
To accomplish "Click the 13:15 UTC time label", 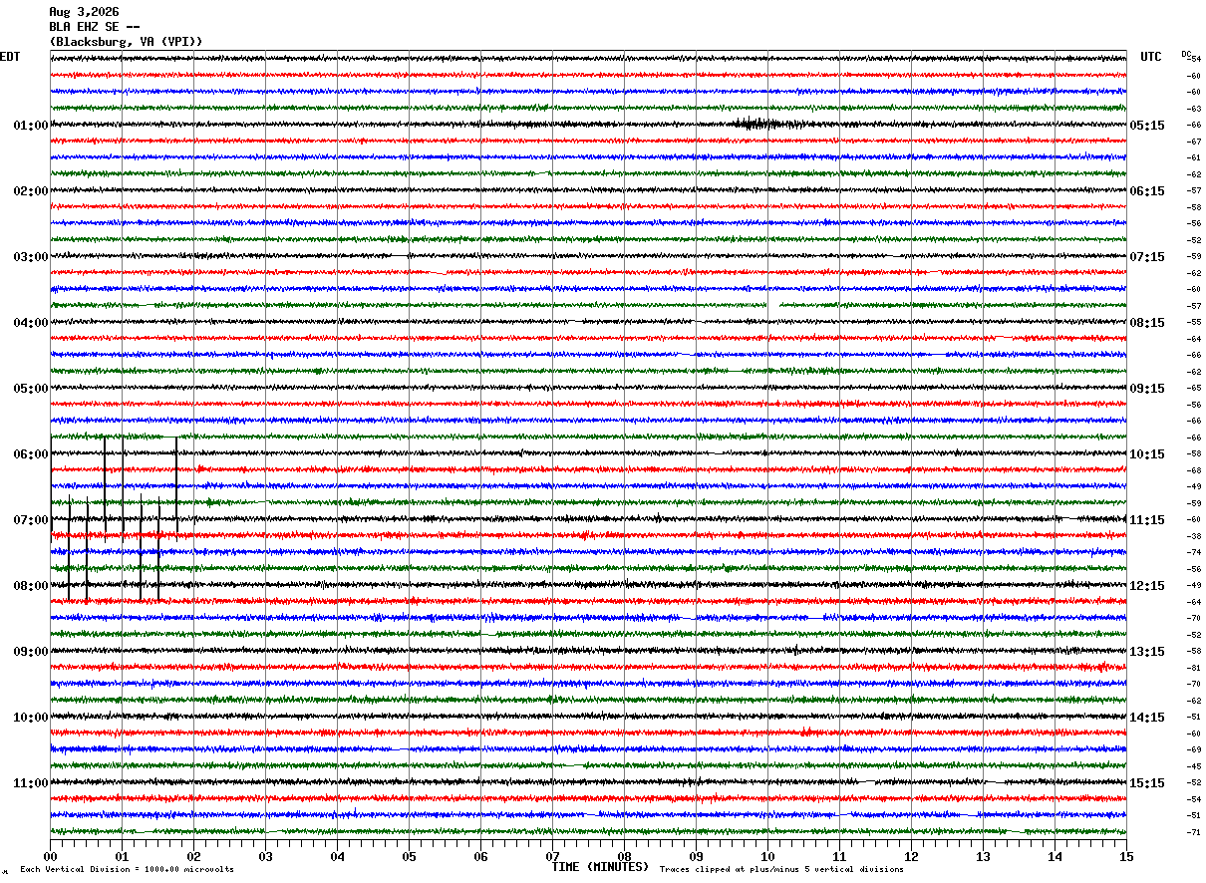I will tap(1147, 652).
